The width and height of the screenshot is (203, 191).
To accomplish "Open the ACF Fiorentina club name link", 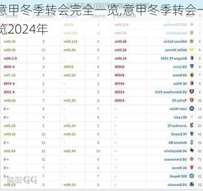I will 175,25.
